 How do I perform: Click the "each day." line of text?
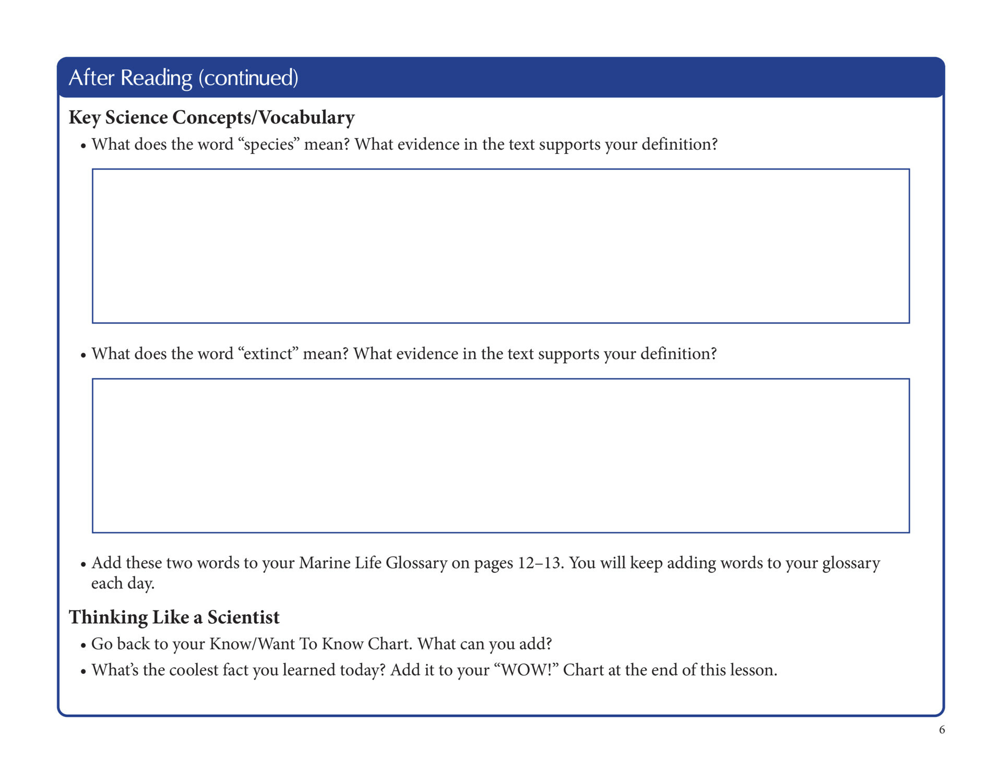(123, 584)
